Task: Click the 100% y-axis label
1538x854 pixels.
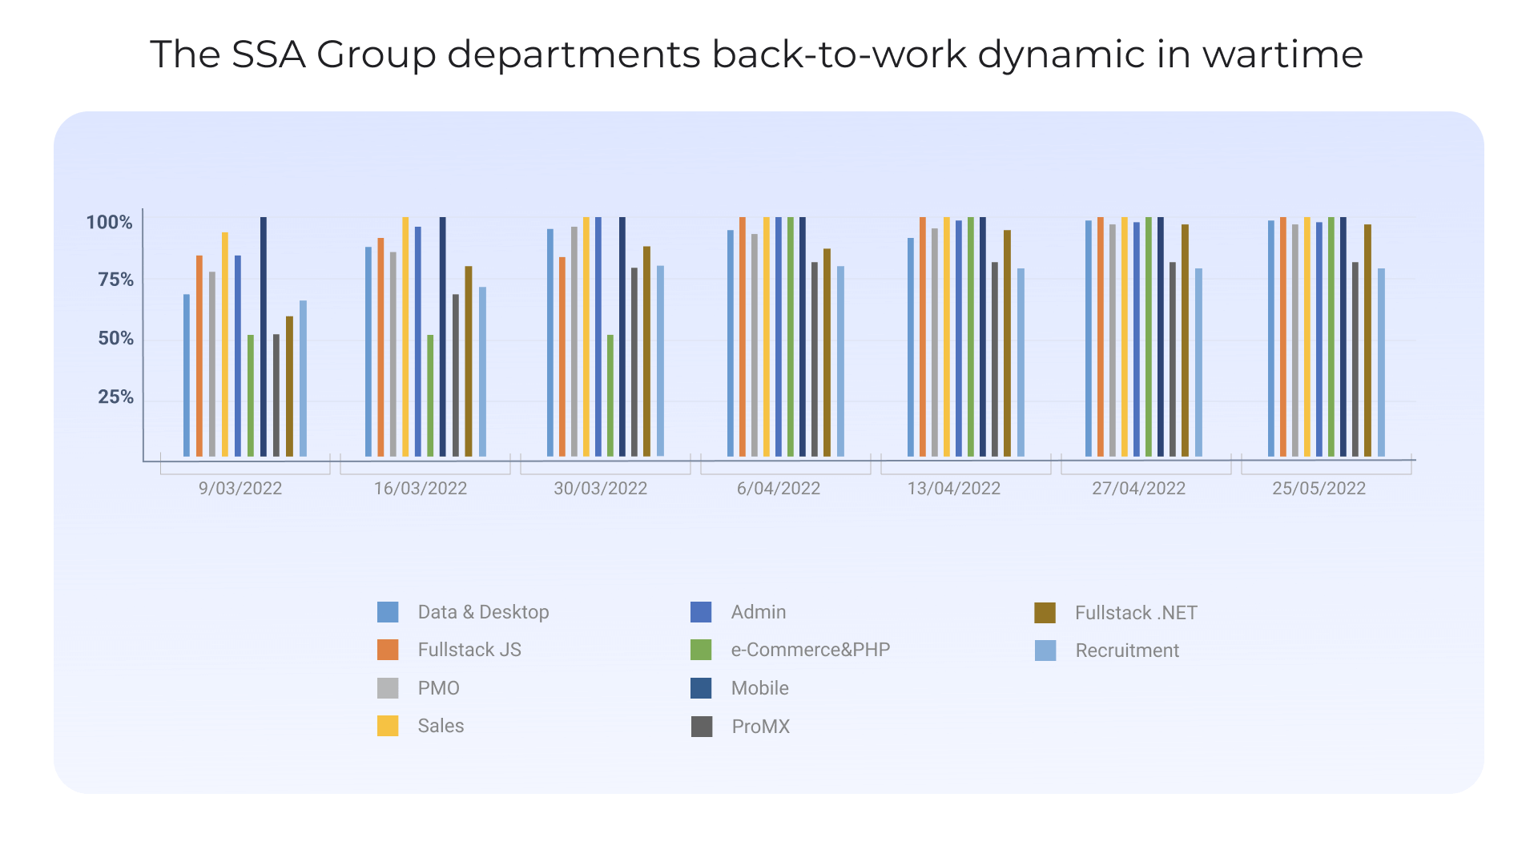Action: 109,222
